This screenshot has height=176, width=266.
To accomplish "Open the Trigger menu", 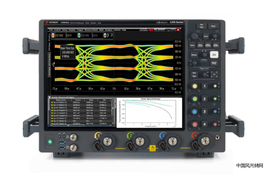I will tap(80, 30).
